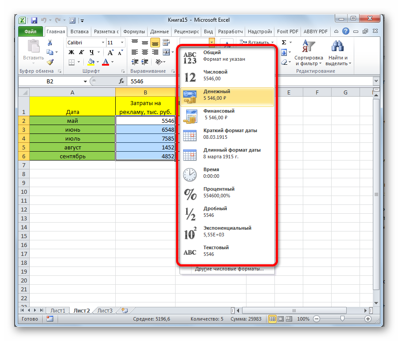Click the AutoSum sigma icon
Screen dimensions: 399x341
point(284,43)
